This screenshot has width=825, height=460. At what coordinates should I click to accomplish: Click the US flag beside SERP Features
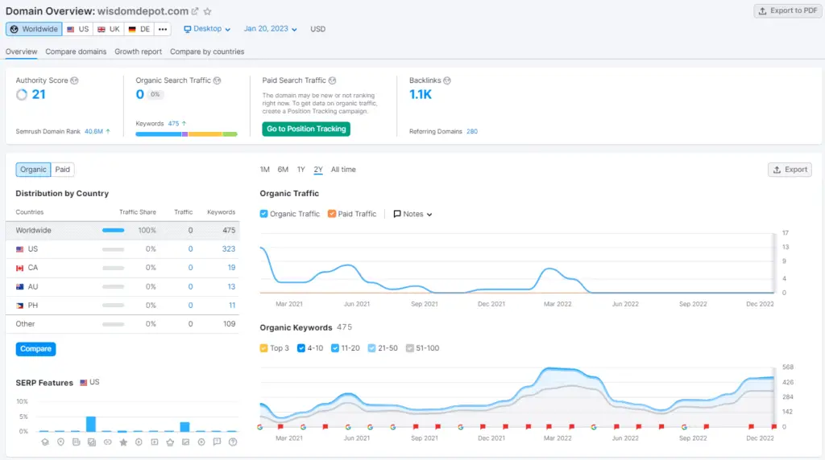pyautogui.click(x=83, y=382)
